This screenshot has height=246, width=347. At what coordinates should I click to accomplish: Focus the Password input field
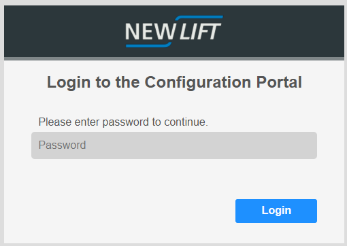click(174, 145)
